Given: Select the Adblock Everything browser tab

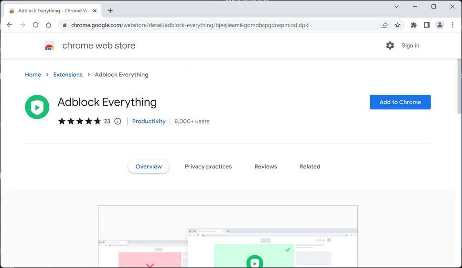Looking at the screenshot, I should pyautogui.click(x=53, y=10).
